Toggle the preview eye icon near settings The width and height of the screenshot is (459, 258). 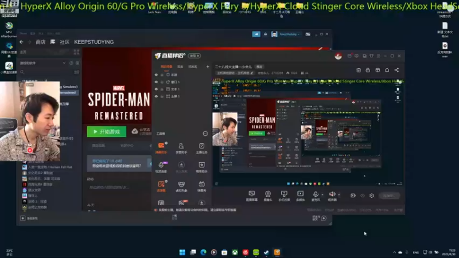[x=363, y=196]
